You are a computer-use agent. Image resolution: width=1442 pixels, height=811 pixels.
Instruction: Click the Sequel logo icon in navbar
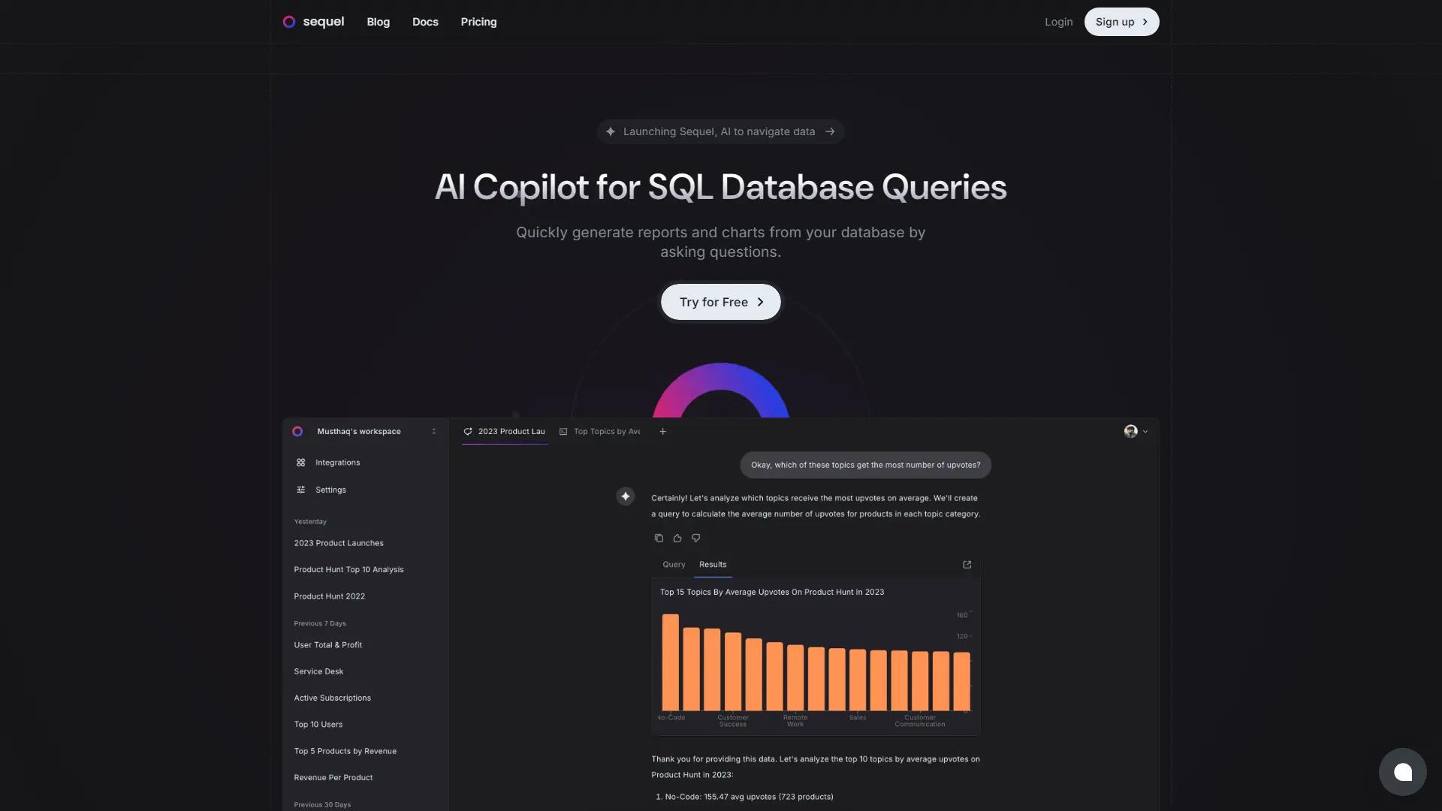289,22
